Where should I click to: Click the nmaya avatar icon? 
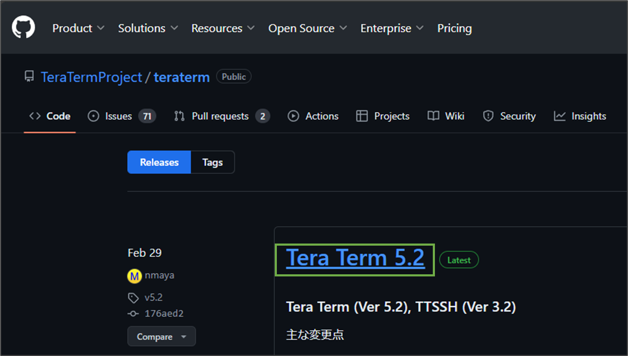(x=135, y=276)
